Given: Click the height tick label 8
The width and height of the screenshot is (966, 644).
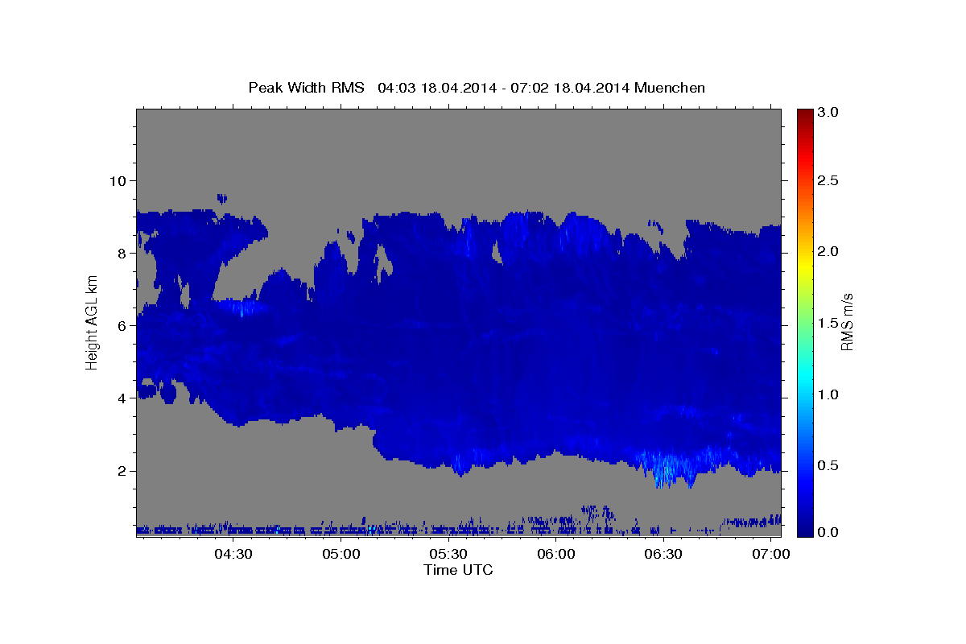Looking at the screenshot, I should (121, 253).
